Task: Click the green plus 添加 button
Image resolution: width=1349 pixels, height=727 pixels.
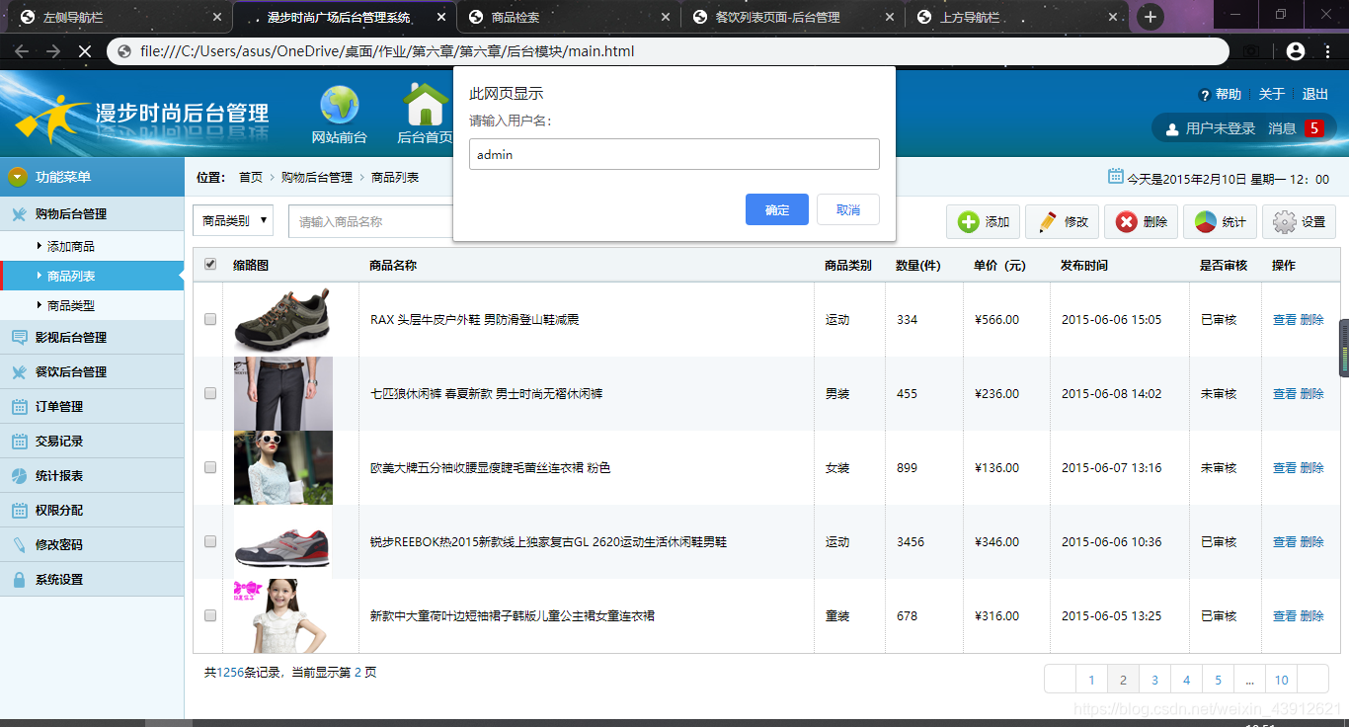Action: click(984, 222)
